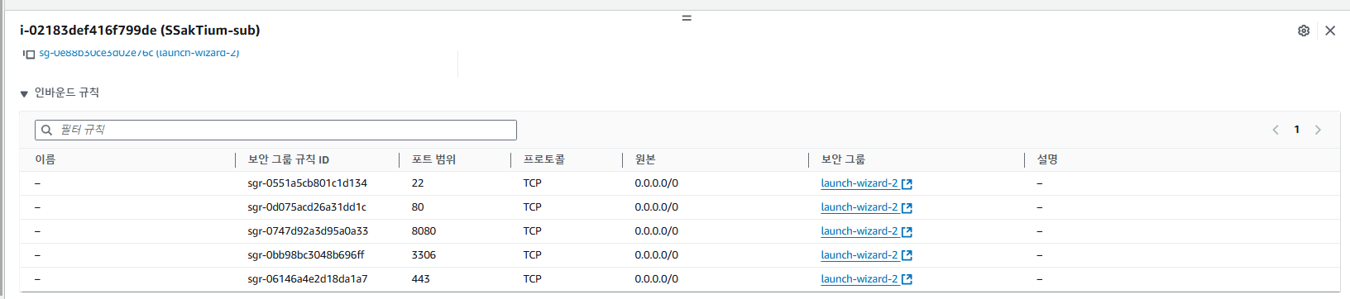Click external link icon in port 80 row
The height and width of the screenshot is (299, 1350).
click(x=907, y=208)
